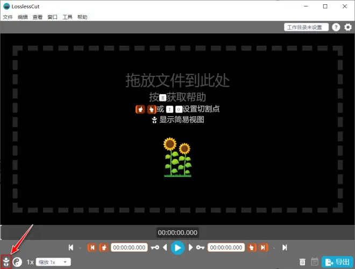The image size is (355, 269).
Task: Jump to the end of the video
Action: pyautogui.click(x=285, y=247)
